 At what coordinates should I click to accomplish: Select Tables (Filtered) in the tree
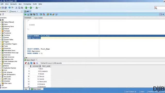pyautogui.click(x=9, y=22)
